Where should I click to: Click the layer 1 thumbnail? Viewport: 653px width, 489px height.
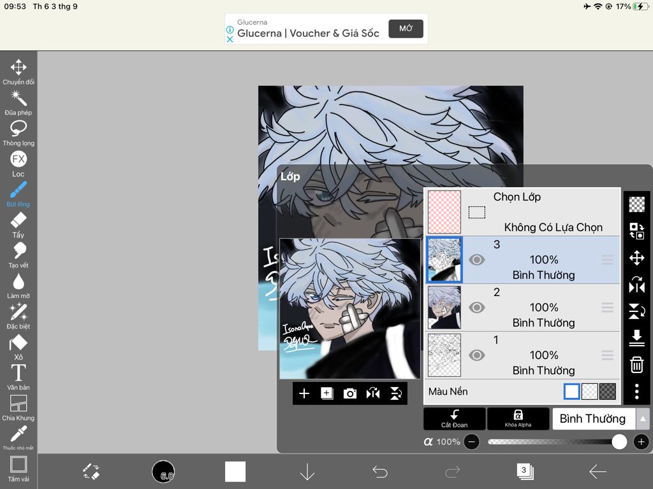click(x=444, y=355)
